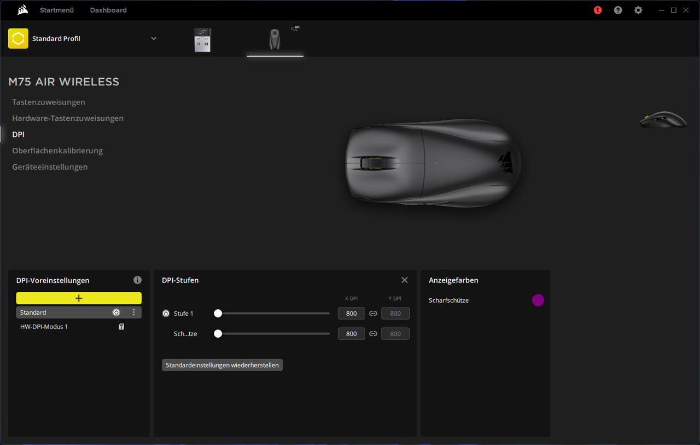Open the Startmenü tab
The width and height of the screenshot is (700, 445).
point(57,10)
